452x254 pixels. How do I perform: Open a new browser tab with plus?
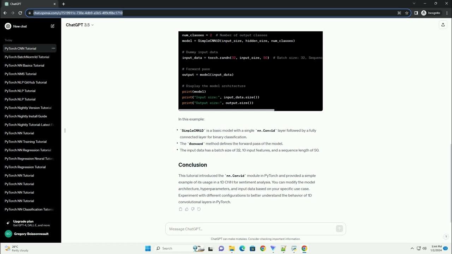(x=64, y=4)
